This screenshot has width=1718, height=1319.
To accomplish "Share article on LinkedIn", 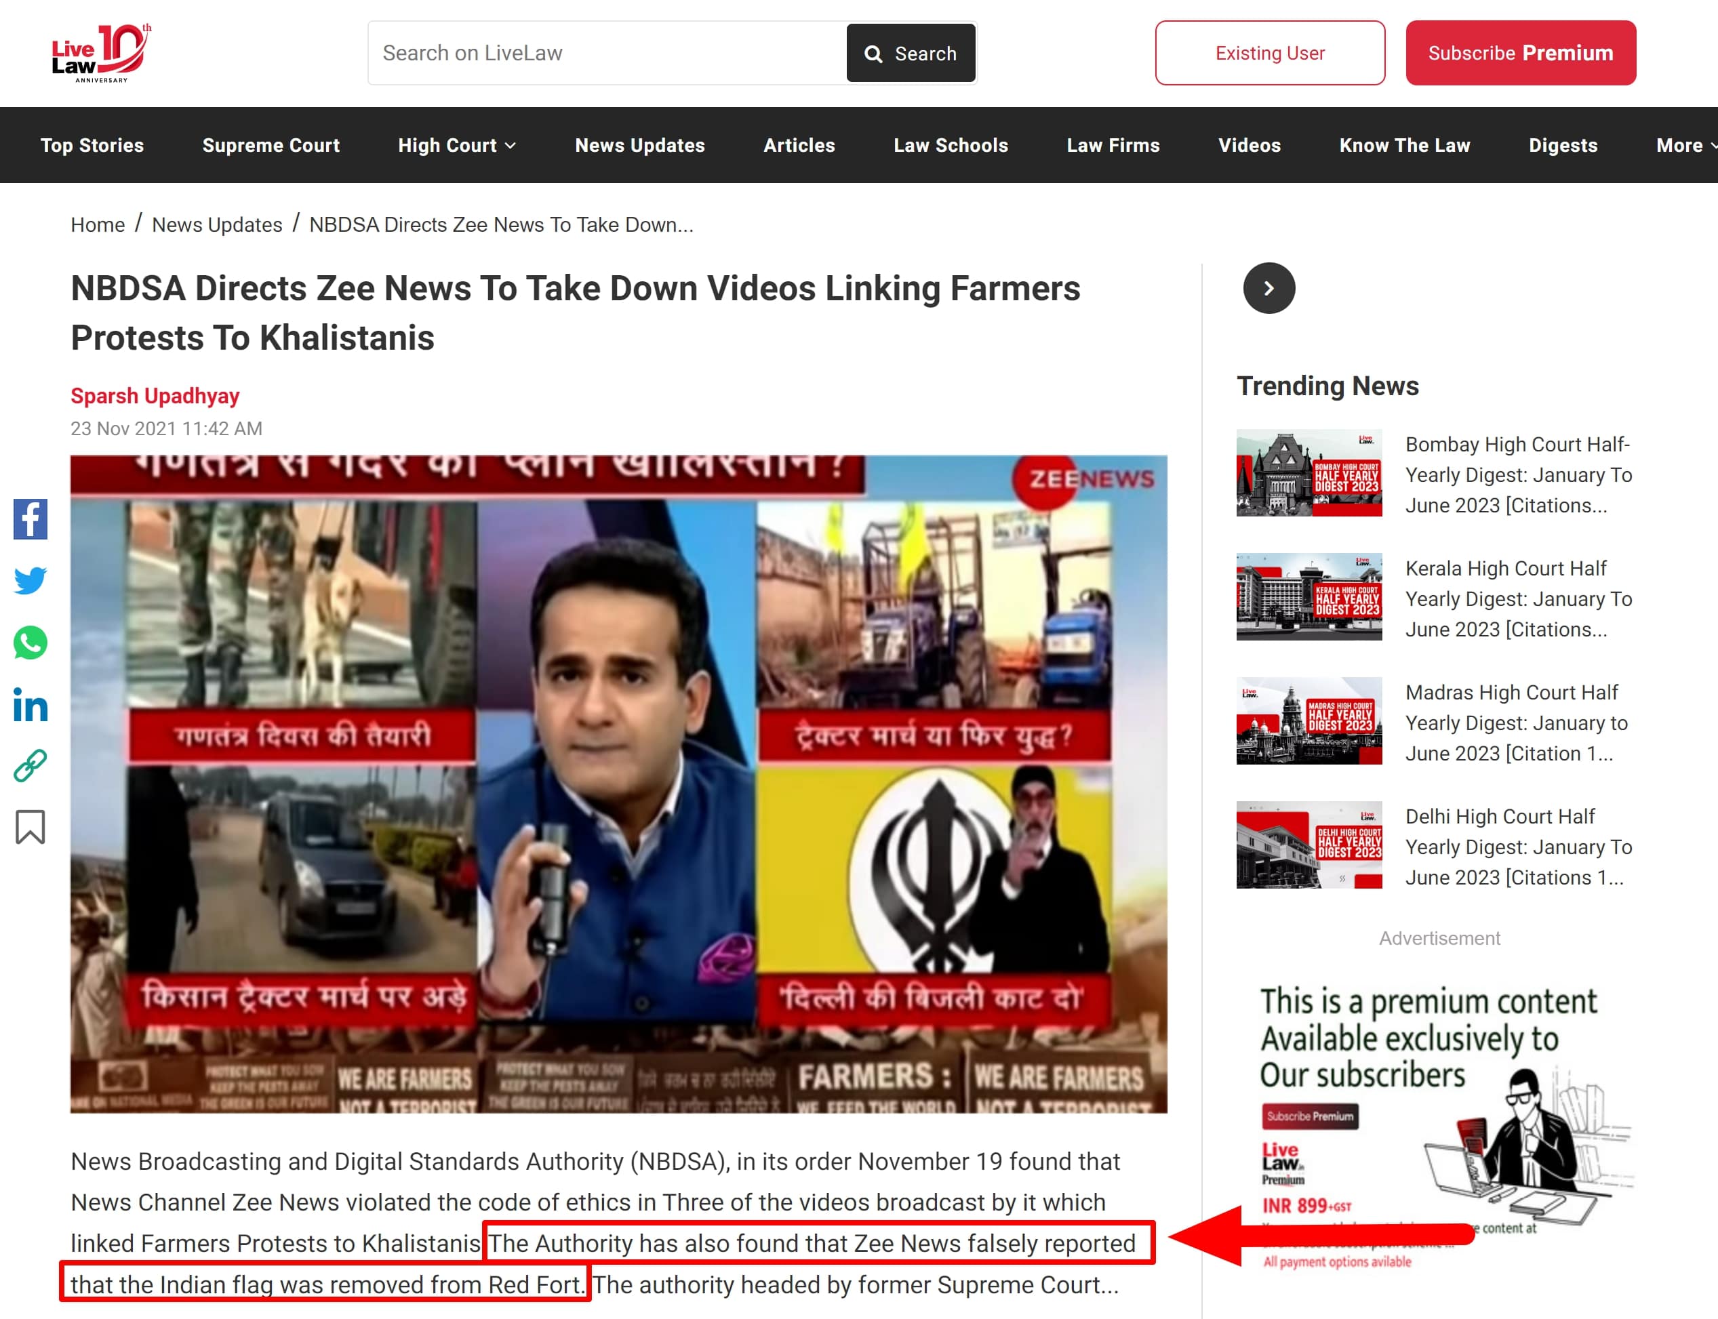I will 31,704.
